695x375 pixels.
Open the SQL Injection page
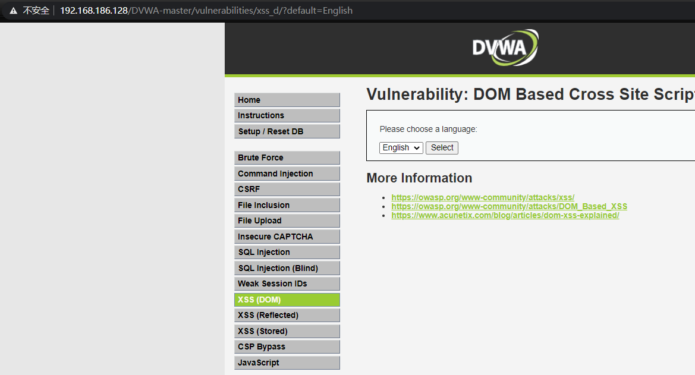pyautogui.click(x=287, y=252)
